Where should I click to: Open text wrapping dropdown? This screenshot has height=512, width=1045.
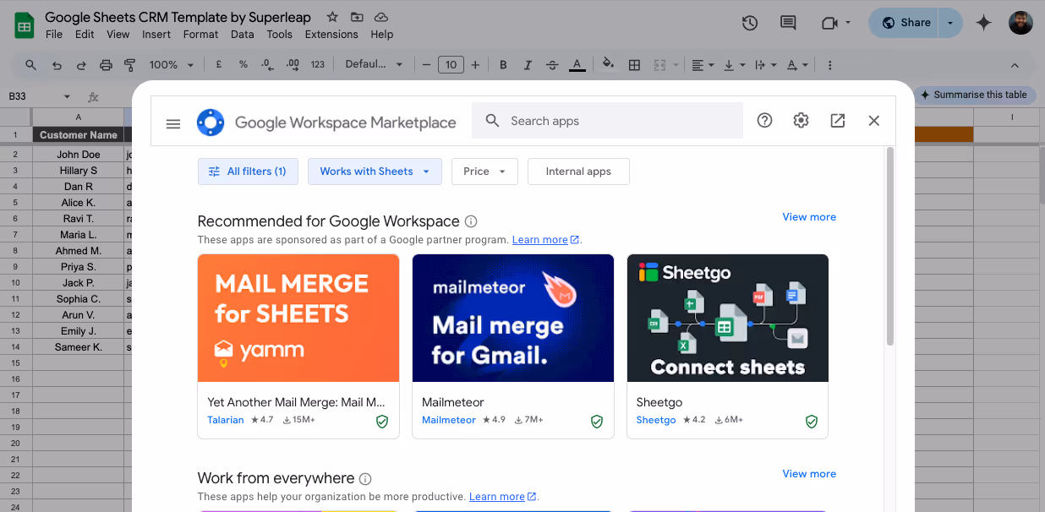click(x=764, y=65)
